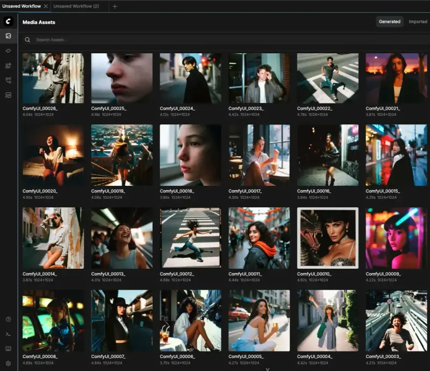The height and width of the screenshot is (371, 430).
Task: Toggle the console terminal icon
Action: pyautogui.click(x=8, y=334)
